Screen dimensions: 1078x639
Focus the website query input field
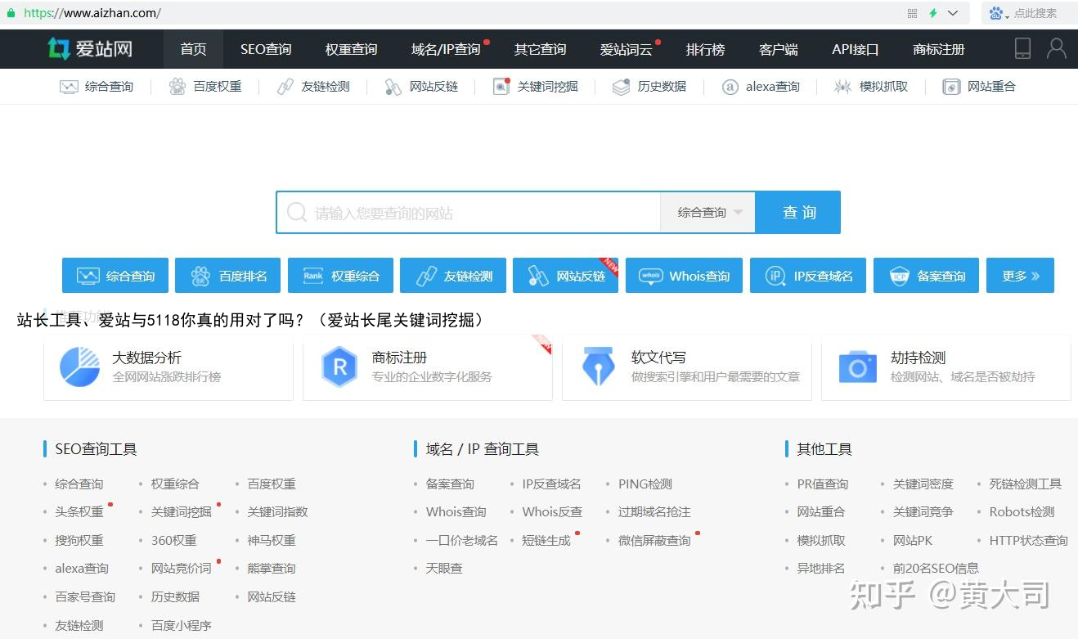point(483,213)
